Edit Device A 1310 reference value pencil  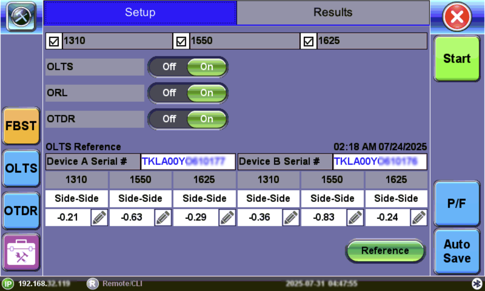coord(99,218)
